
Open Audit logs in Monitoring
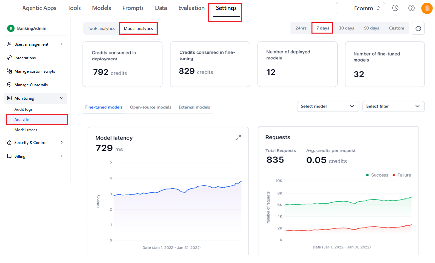point(23,109)
